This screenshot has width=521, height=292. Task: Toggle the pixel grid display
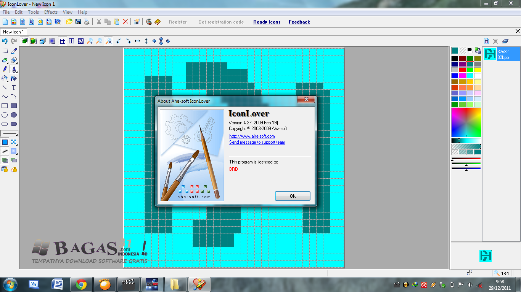coord(63,41)
